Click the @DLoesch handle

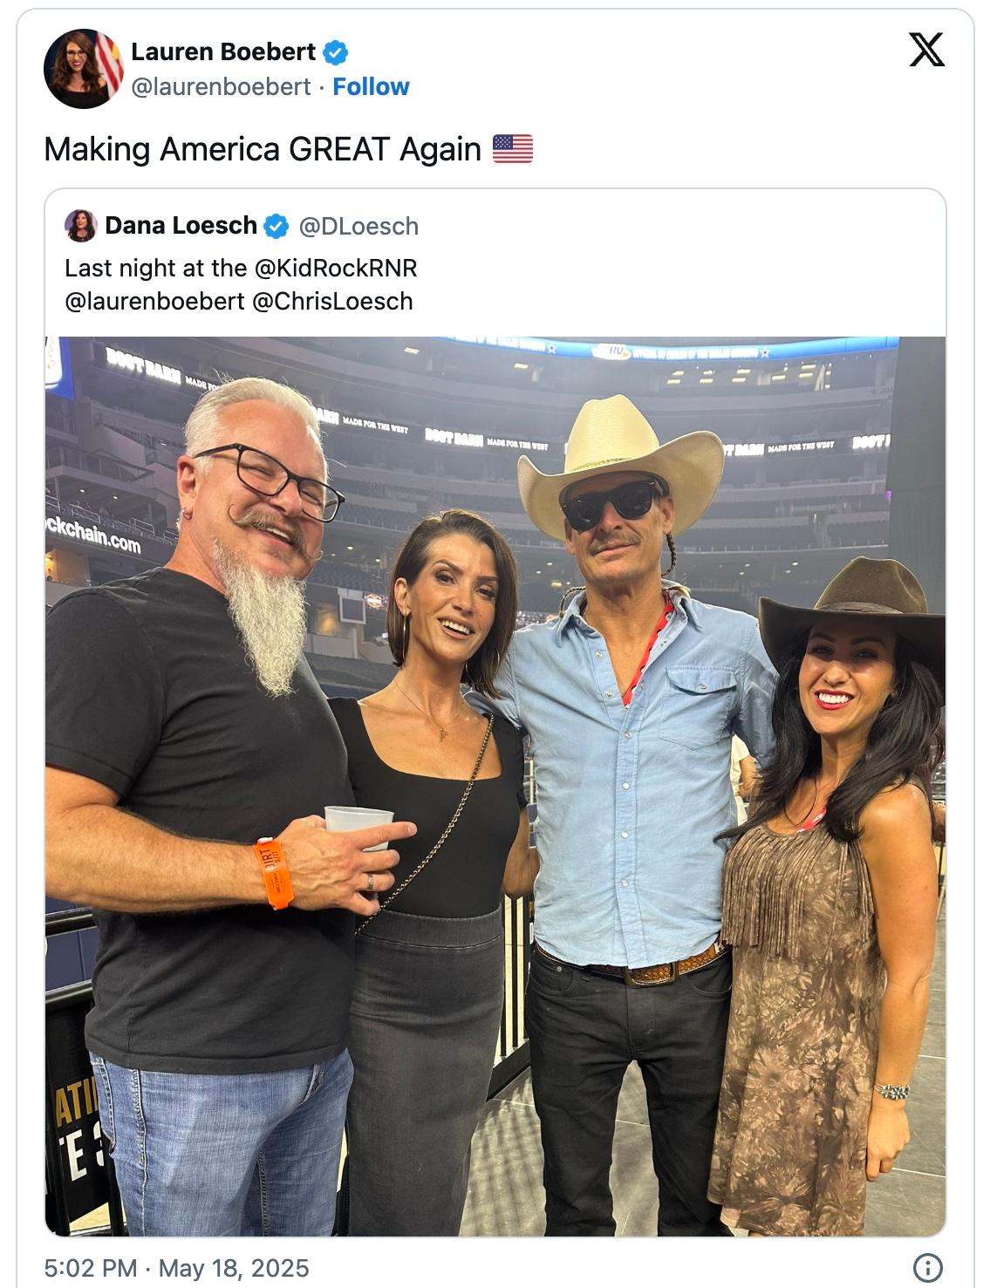click(x=358, y=227)
